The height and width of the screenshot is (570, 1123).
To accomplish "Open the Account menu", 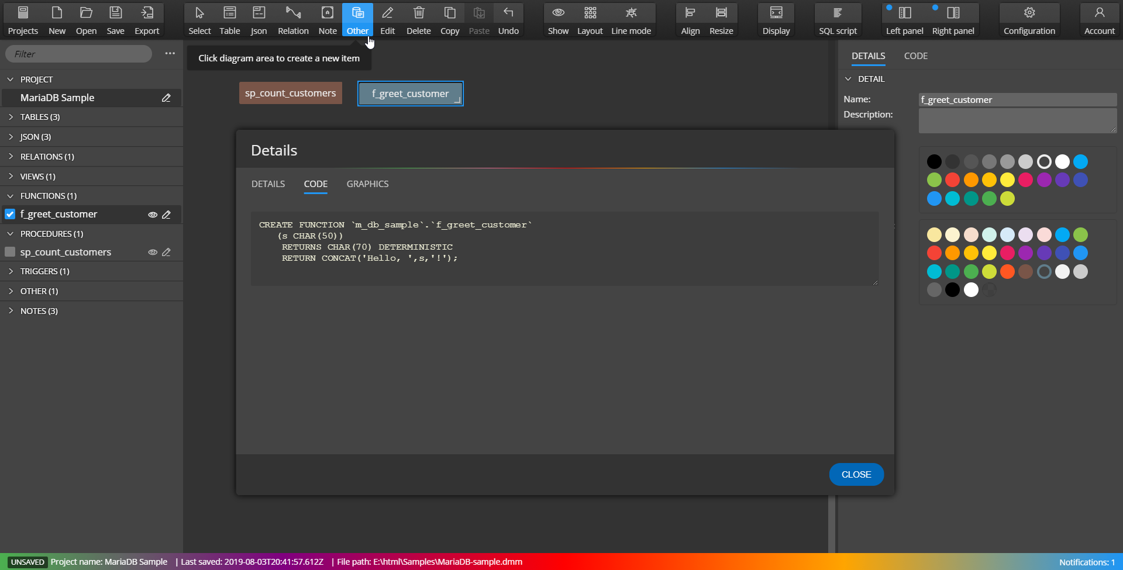I will (1100, 20).
